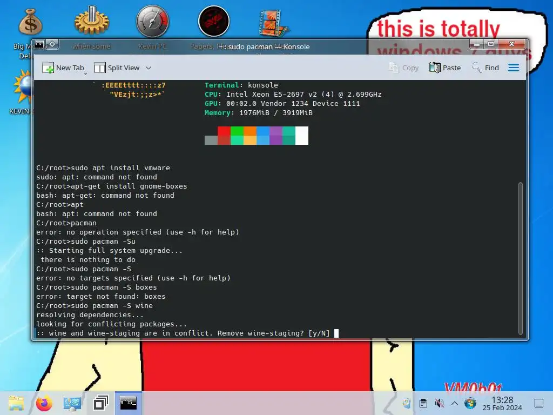Open the clock showing 13:28
553x415 pixels.
502,403
